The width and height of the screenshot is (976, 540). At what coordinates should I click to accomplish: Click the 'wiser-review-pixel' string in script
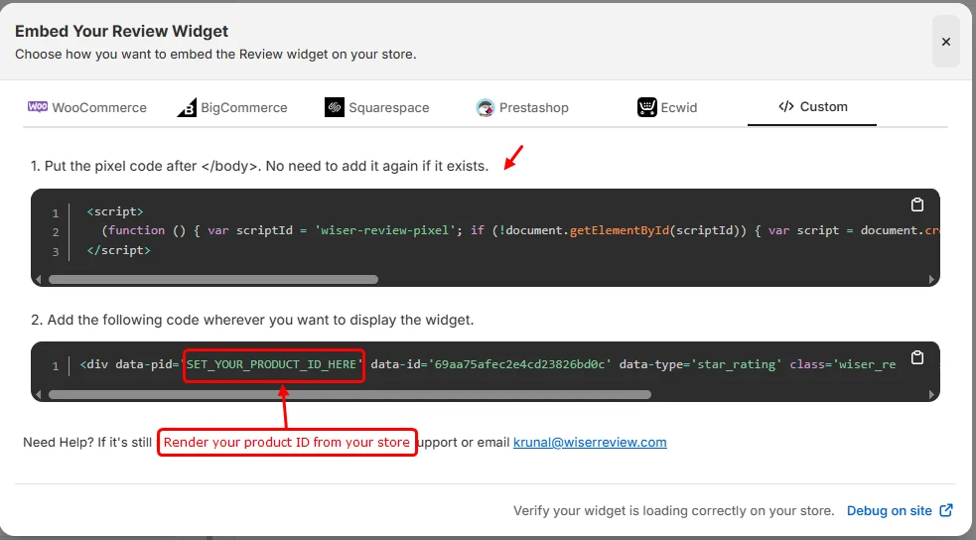384,231
